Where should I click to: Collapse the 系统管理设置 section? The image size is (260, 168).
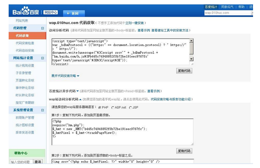pyautogui.click(x=42, y=110)
